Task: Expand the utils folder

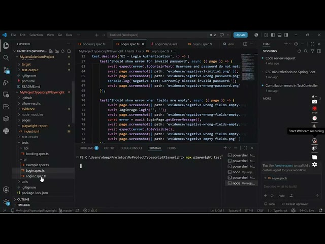Action: 19,181
